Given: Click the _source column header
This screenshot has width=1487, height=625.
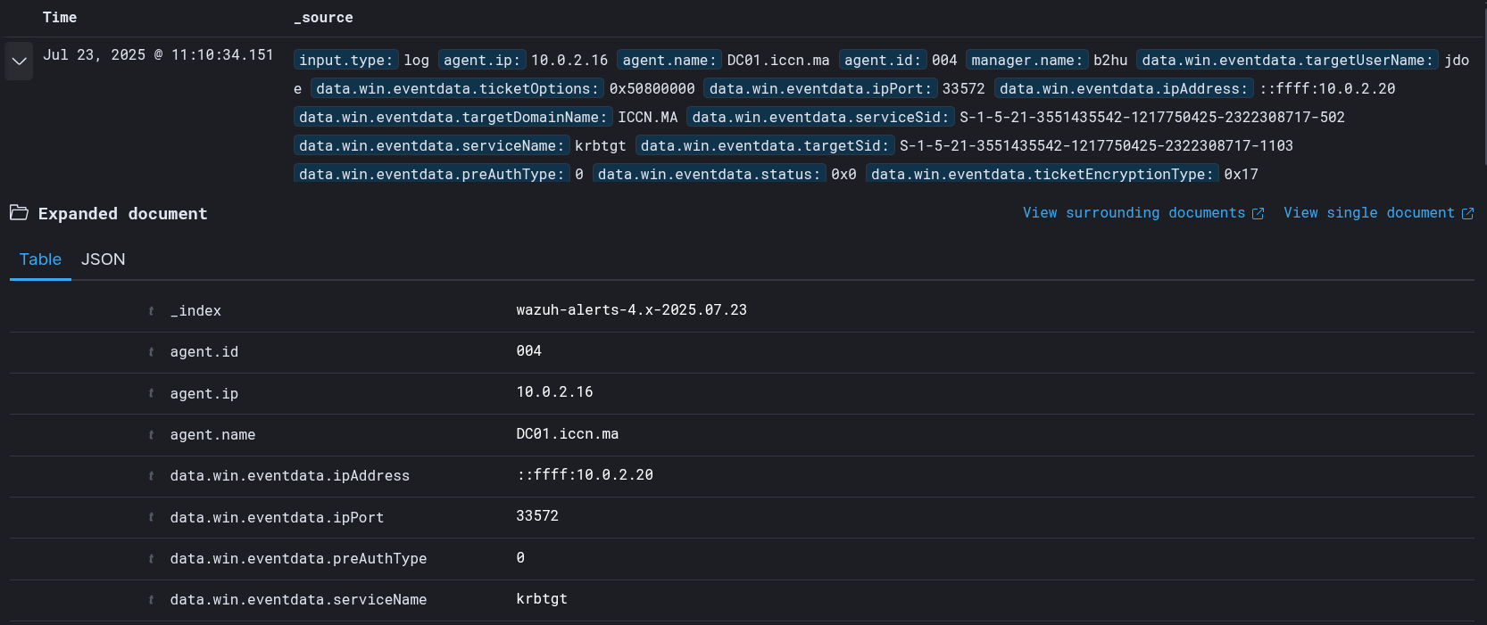Looking at the screenshot, I should 323,18.
